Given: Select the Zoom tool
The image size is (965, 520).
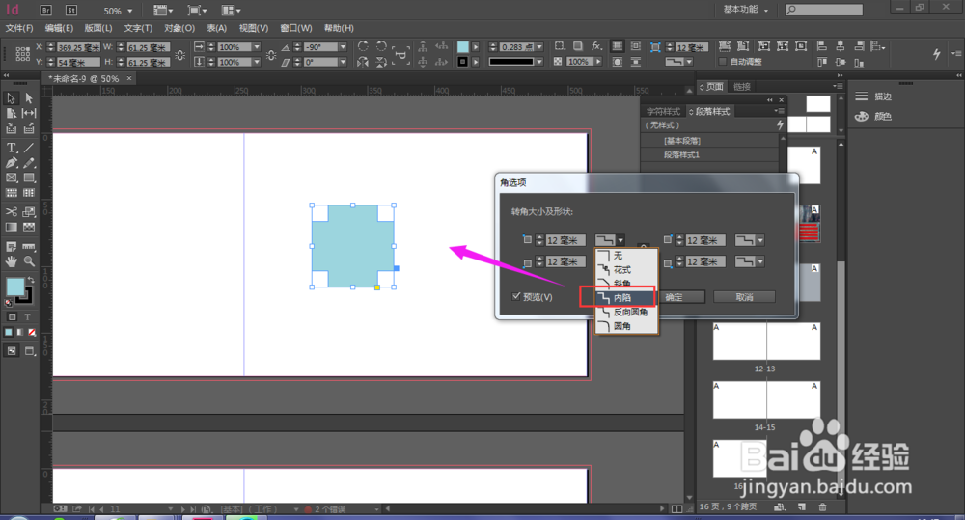Looking at the screenshot, I should coord(29,261).
